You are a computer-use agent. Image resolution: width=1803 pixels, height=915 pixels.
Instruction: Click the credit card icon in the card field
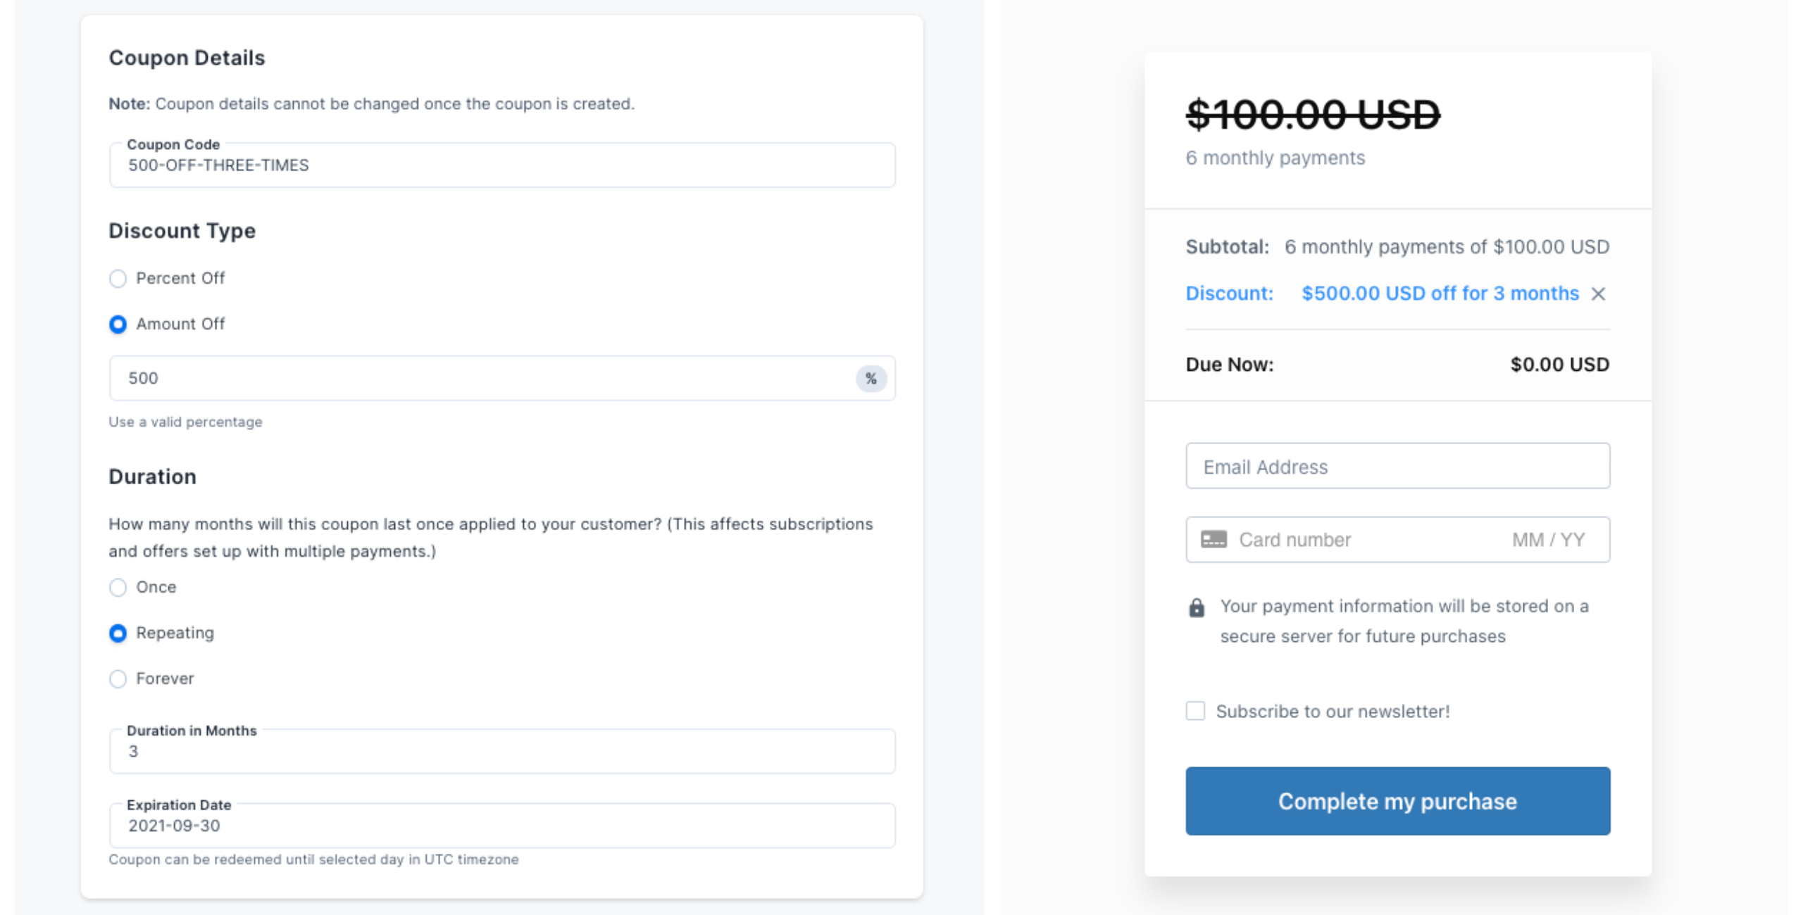click(1214, 539)
